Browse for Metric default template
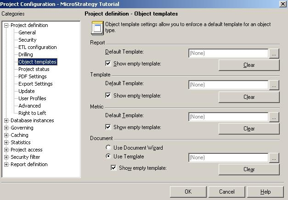The width and height of the screenshot is (288, 200). tap(274, 117)
